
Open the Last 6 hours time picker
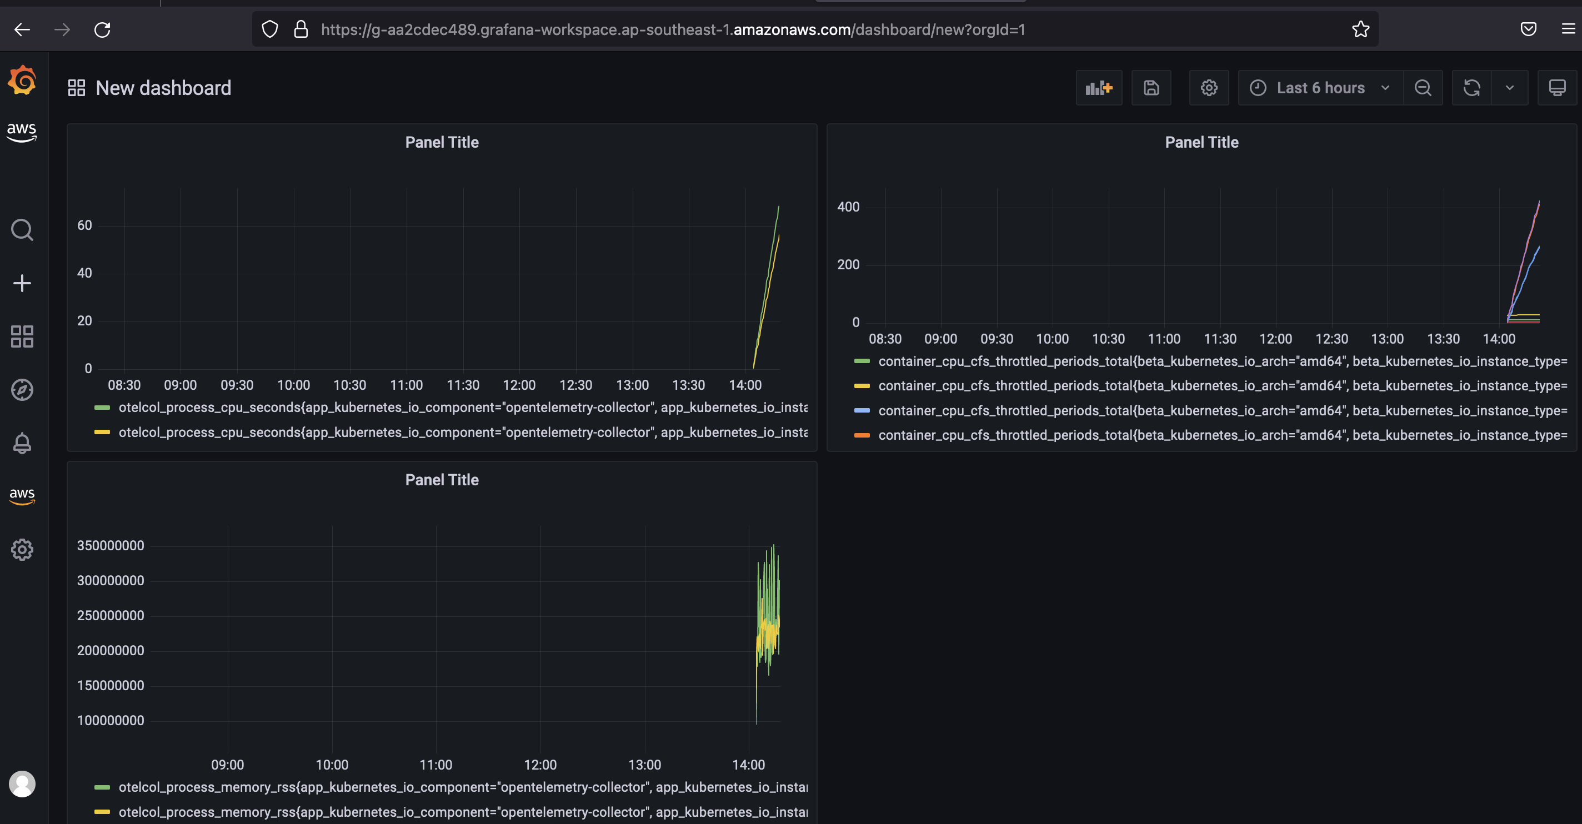click(x=1320, y=88)
